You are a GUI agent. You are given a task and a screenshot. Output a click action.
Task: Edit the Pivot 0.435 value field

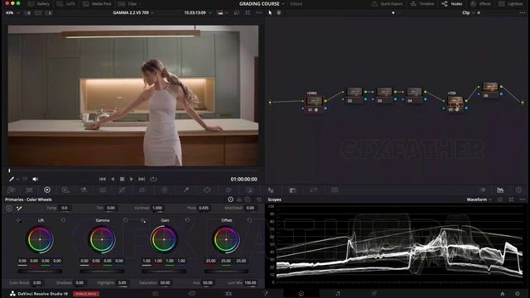(204, 208)
